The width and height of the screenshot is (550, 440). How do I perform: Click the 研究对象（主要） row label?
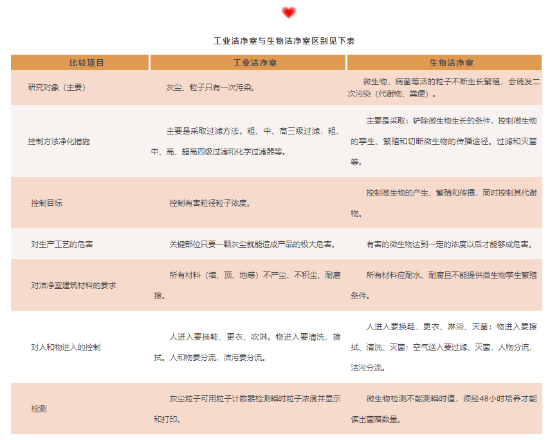point(57,87)
